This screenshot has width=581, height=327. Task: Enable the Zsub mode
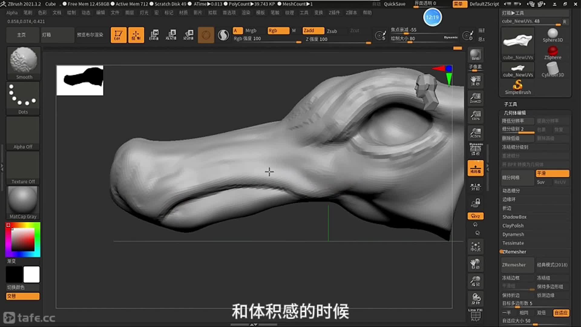pyautogui.click(x=332, y=31)
